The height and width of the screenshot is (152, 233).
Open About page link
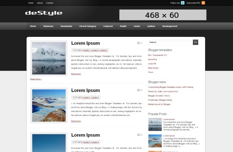[x=40, y=3]
